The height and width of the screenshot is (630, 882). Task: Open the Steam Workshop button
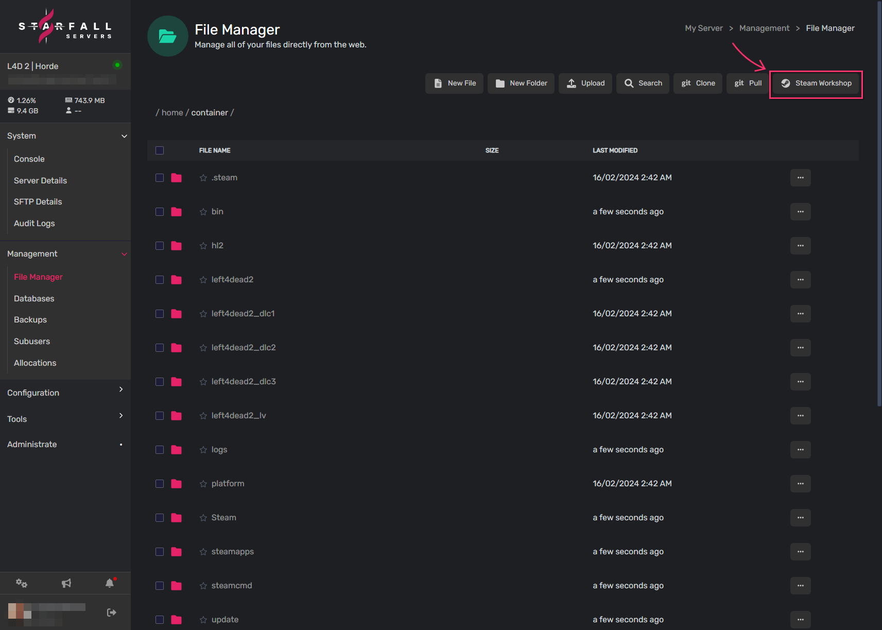[x=816, y=83]
